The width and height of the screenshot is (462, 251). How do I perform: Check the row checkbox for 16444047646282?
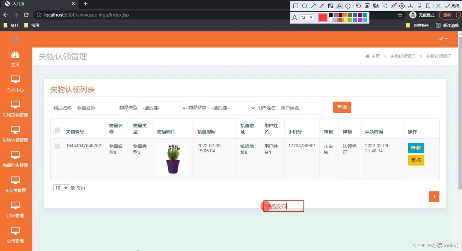pos(57,146)
